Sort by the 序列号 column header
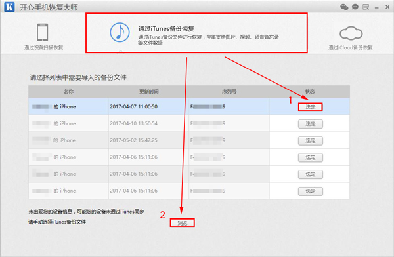Image resolution: width=394 pixels, height=257 pixels. 229,92
